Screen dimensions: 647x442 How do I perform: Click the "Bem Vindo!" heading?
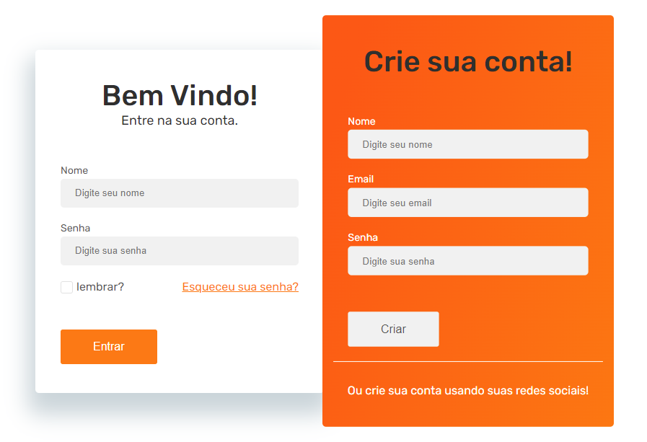(x=179, y=94)
